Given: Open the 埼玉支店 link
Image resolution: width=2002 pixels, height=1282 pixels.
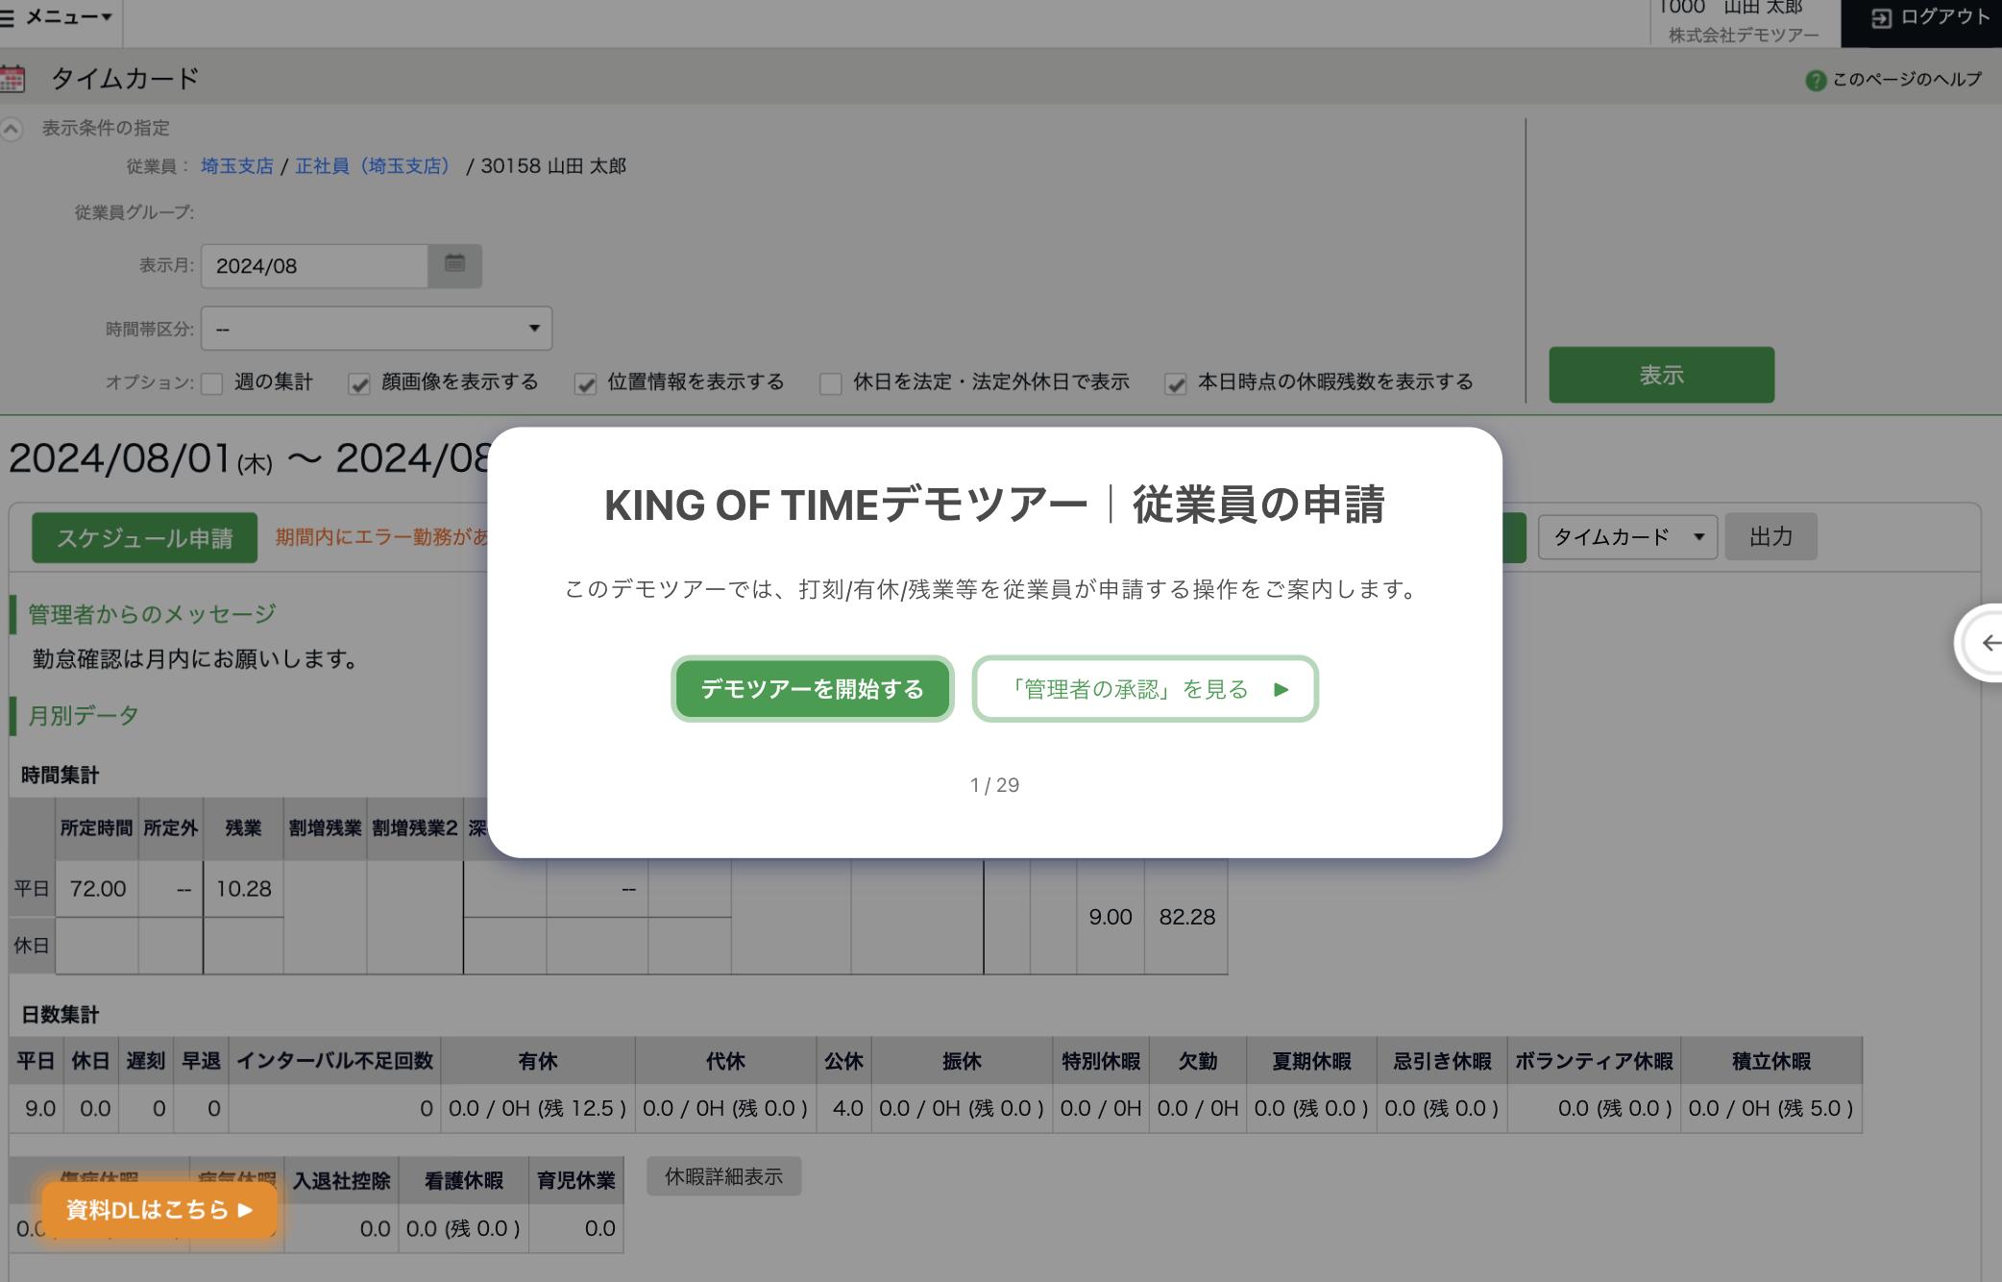Looking at the screenshot, I should point(237,166).
